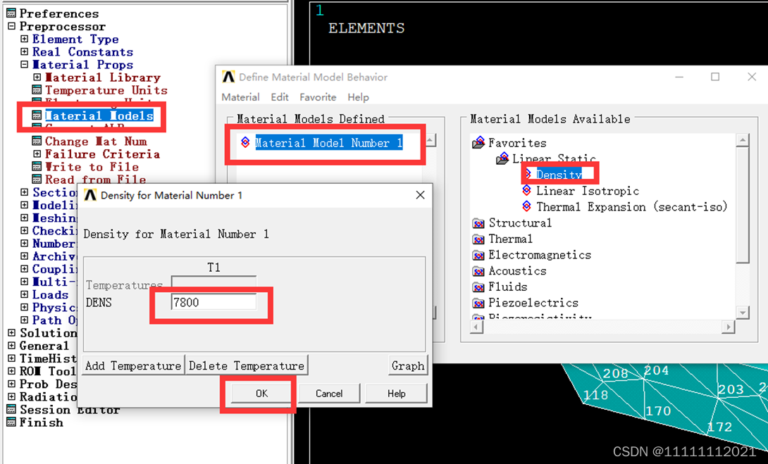Select Material Model Number 1 entry
Viewport: 768px width, 464px height.
pyautogui.click(x=328, y=143)
